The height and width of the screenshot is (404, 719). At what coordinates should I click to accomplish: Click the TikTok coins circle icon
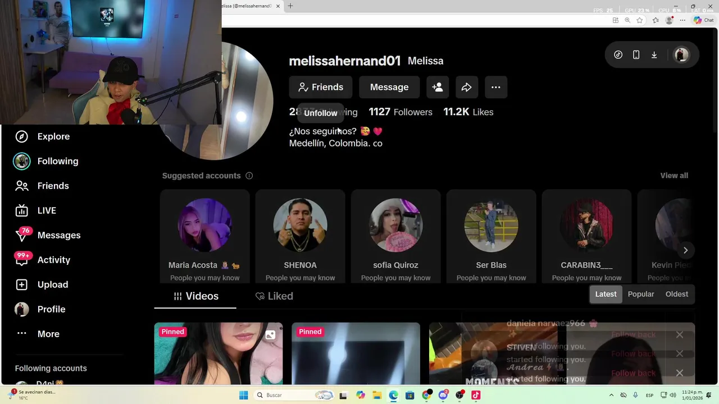coord(618,54)
